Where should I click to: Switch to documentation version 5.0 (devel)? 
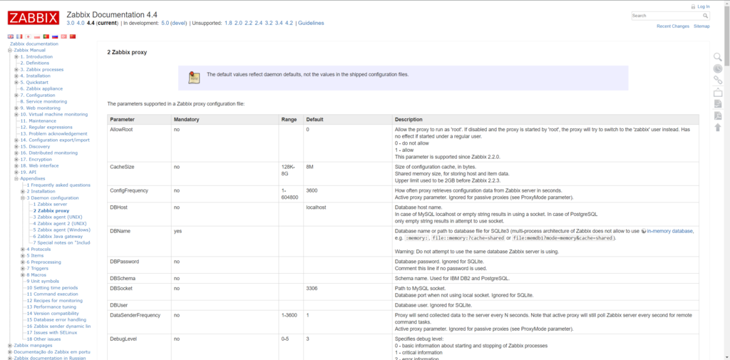coord(174,23)
